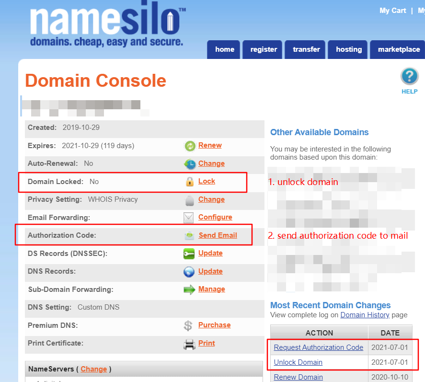
Task: Open the Help question mark icon
Action: (409, 77)
